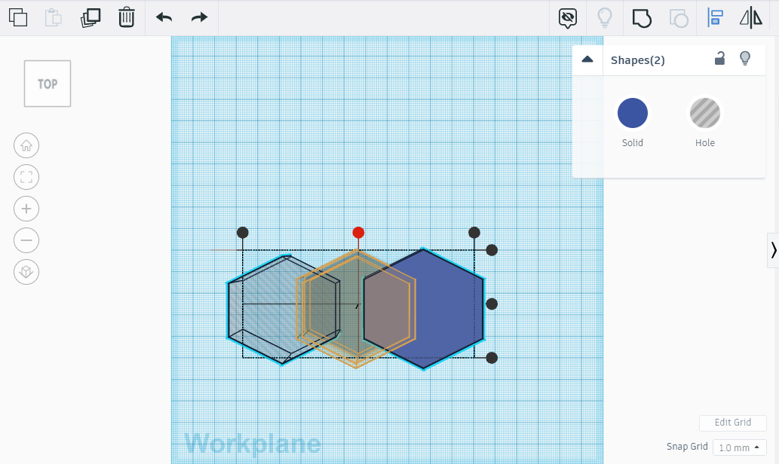Hide shapes via the panel lightbulb icon
Image resolution: width=779 pixels, height=464 pixels.
[x=745, y=59]
